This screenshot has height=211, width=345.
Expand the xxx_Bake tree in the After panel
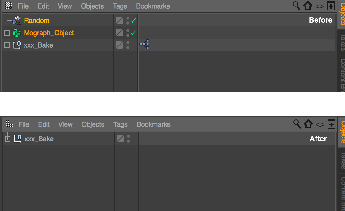tap(8, 139)
